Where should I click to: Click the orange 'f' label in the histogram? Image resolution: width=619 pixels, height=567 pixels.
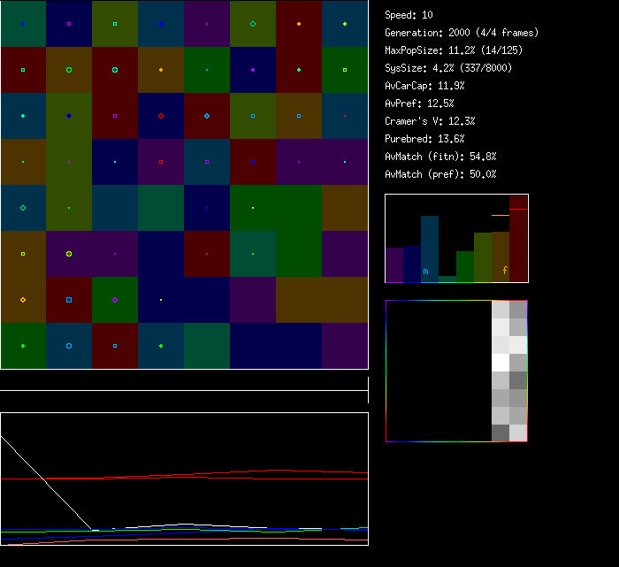[x=505, y=271]
